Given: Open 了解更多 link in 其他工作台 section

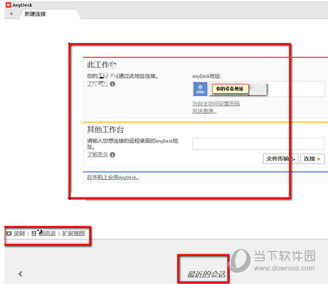Looking at the screenshot, I should (x=97, y=155).
